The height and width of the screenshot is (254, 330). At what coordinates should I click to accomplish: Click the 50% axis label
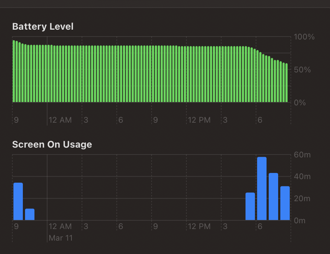click(302, 70)
